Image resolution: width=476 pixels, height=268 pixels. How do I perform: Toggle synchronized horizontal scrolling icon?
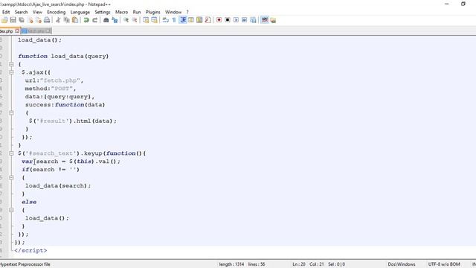point(154,20)
